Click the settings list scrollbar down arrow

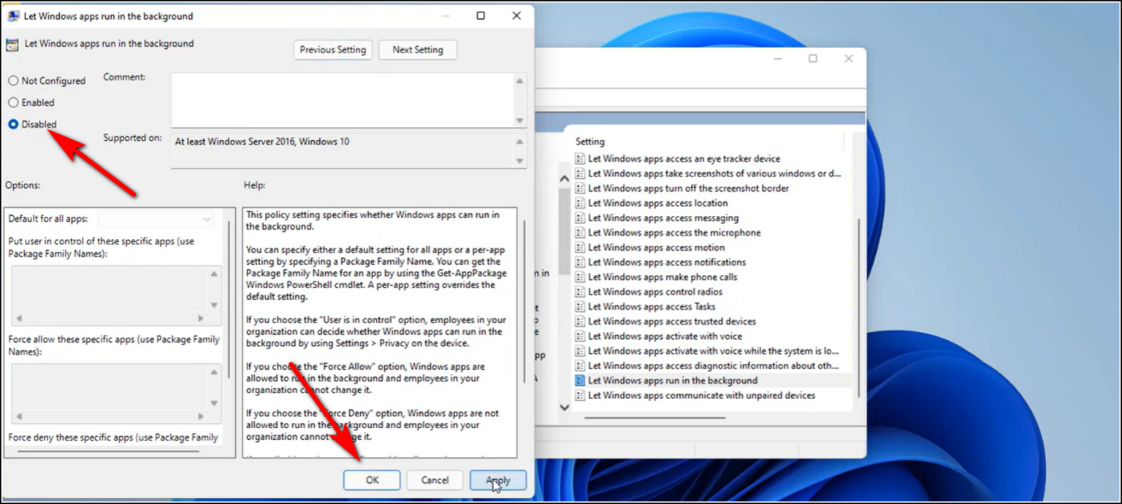click(564, 406)
